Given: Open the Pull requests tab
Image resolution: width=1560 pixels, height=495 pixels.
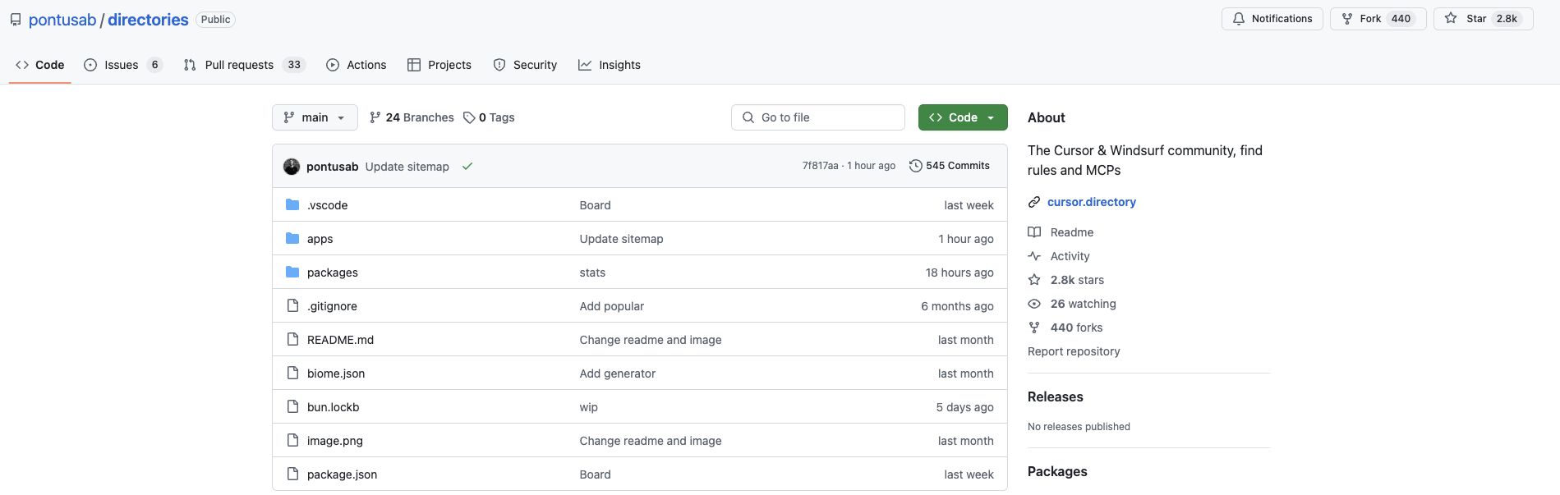Looking at the screenshot, I should click(239, 65).
